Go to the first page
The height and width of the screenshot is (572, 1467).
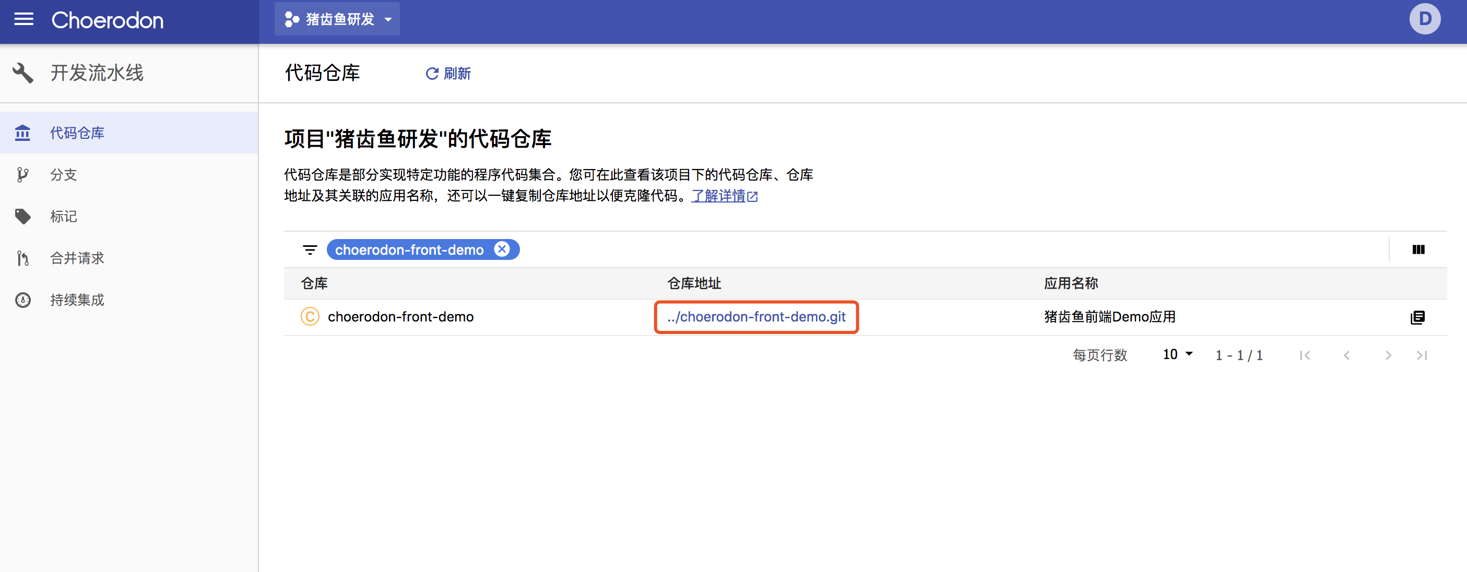[1305, 355]
